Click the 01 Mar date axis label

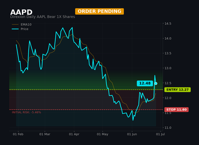click(x=45, y=134)
